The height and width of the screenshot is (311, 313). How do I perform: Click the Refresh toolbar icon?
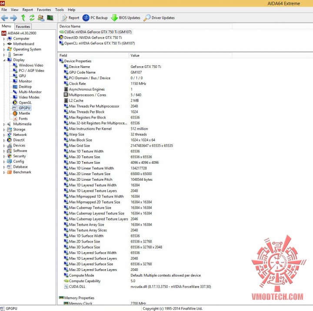[32, 18]
